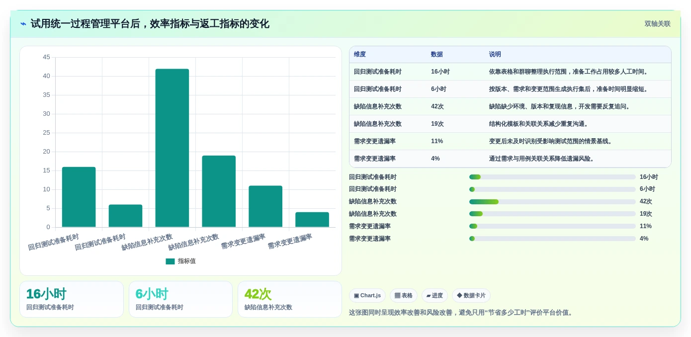Click table cell 6小时 in data column
691x337 pixels.
(x=439, y=89)
